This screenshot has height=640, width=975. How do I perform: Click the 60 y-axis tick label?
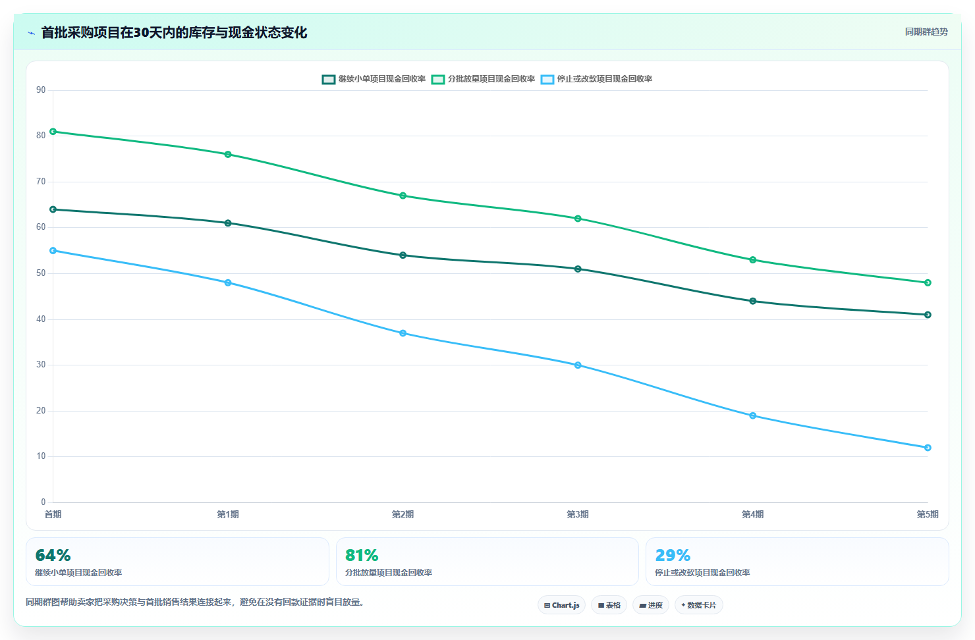coord(41,227)
